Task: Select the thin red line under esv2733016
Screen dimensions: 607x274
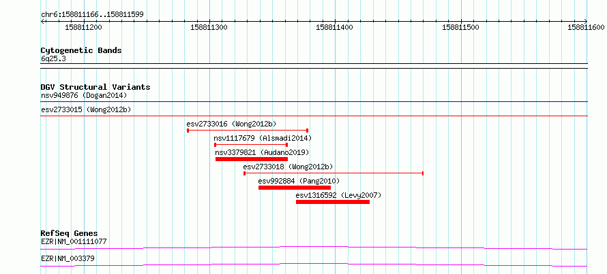Action: (248, 131)
